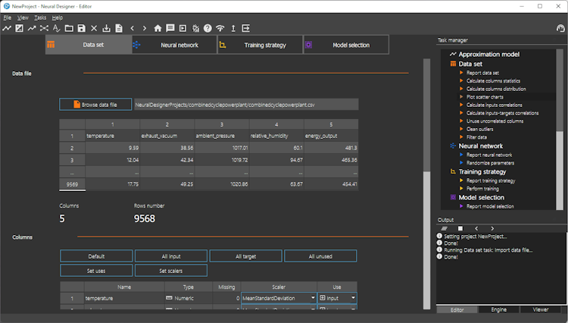Click the toolbar X delete icon

point(94,28)
